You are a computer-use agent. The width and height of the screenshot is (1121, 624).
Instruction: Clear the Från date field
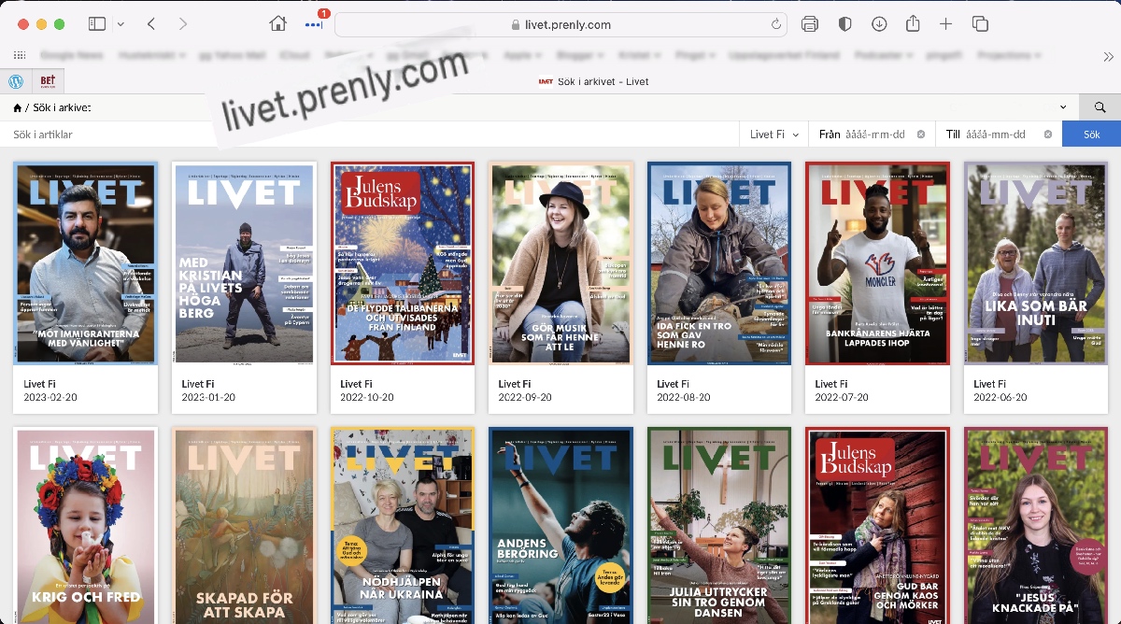(x=921, y=135)
